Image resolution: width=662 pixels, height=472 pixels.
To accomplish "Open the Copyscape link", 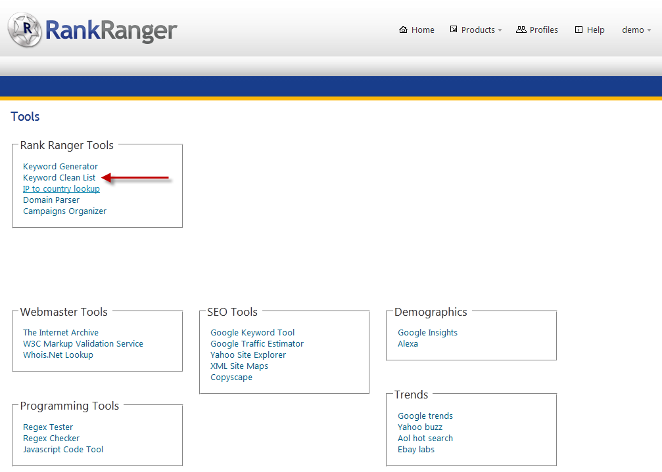I will 231,377.
